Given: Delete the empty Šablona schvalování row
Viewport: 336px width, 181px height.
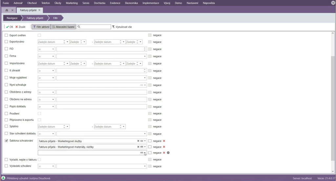Looking at the screenshot, I should point(164,153).
